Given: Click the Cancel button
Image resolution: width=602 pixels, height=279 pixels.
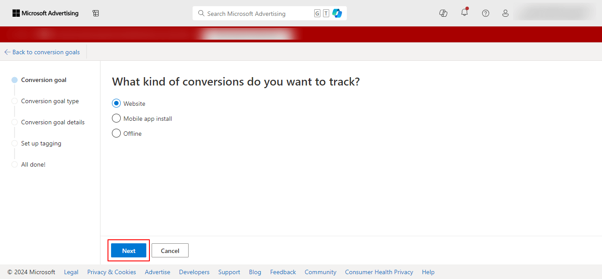Looking at the screenshot, I should (x=170, y=250).
